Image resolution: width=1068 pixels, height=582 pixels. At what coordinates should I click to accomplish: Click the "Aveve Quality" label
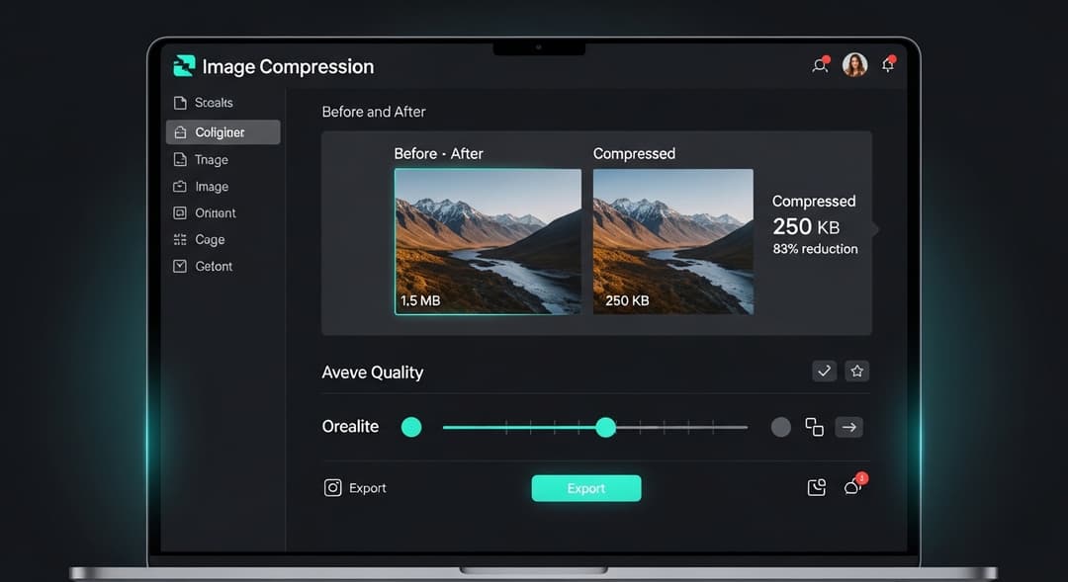pos(373,373)
